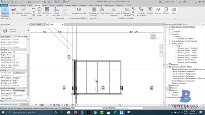This screenshot has width=205, height=115.
Task: Open the Vista 3D type selector dropdown
Action: (28, 31)
